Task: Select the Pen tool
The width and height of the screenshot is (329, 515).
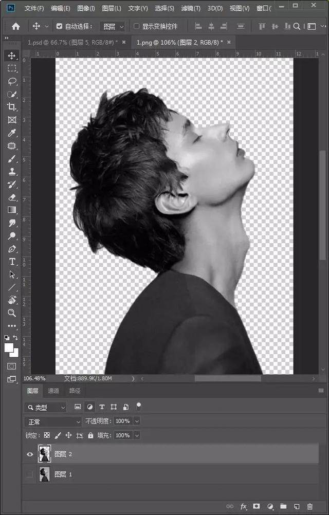Action: point(12,249)
